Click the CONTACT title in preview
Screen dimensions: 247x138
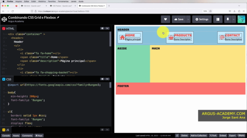(232, 35)
